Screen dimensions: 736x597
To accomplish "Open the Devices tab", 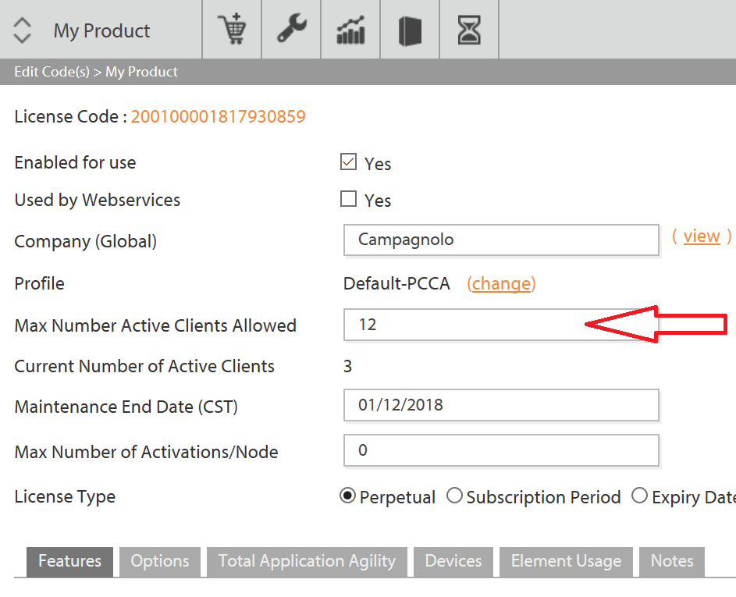I will (x=453, y=561).
